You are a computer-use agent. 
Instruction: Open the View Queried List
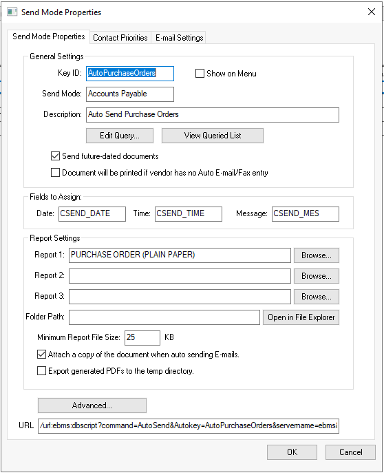tap(213, 136)
